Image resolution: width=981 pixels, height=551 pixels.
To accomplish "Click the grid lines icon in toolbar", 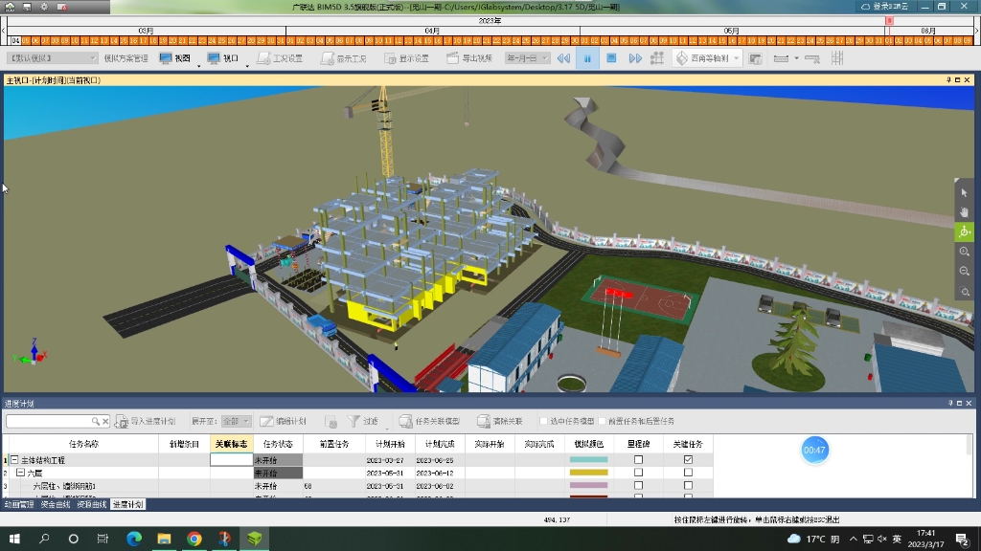I will (x=837, y=58).
